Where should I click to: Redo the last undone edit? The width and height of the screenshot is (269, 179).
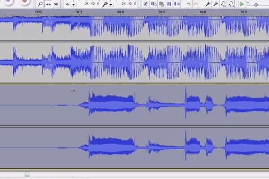(196, 4)
